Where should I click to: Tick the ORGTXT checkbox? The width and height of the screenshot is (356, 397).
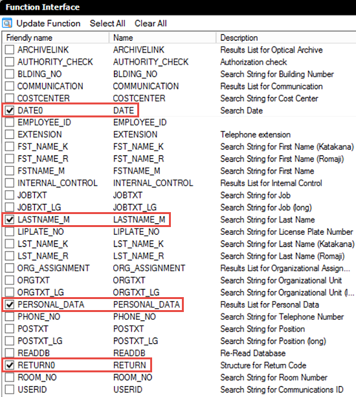click(x=10, y=280)
